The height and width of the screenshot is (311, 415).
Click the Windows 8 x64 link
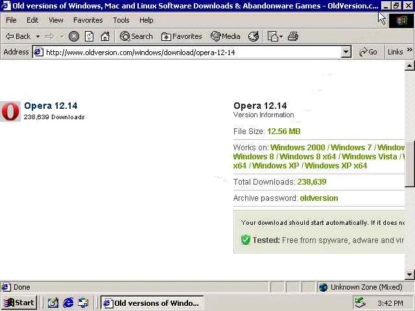click(307, 157)
